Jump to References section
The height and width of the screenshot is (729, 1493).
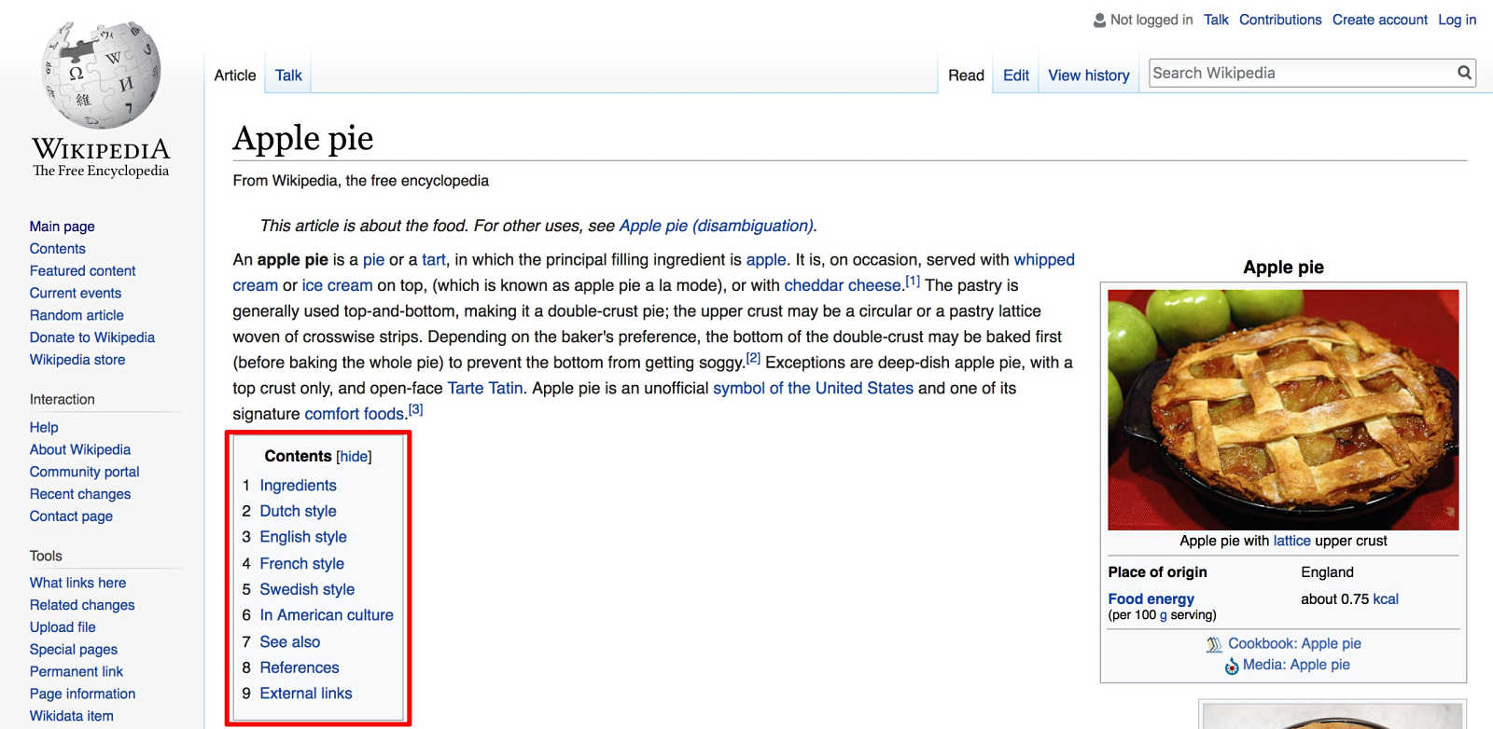click(300, 668)
